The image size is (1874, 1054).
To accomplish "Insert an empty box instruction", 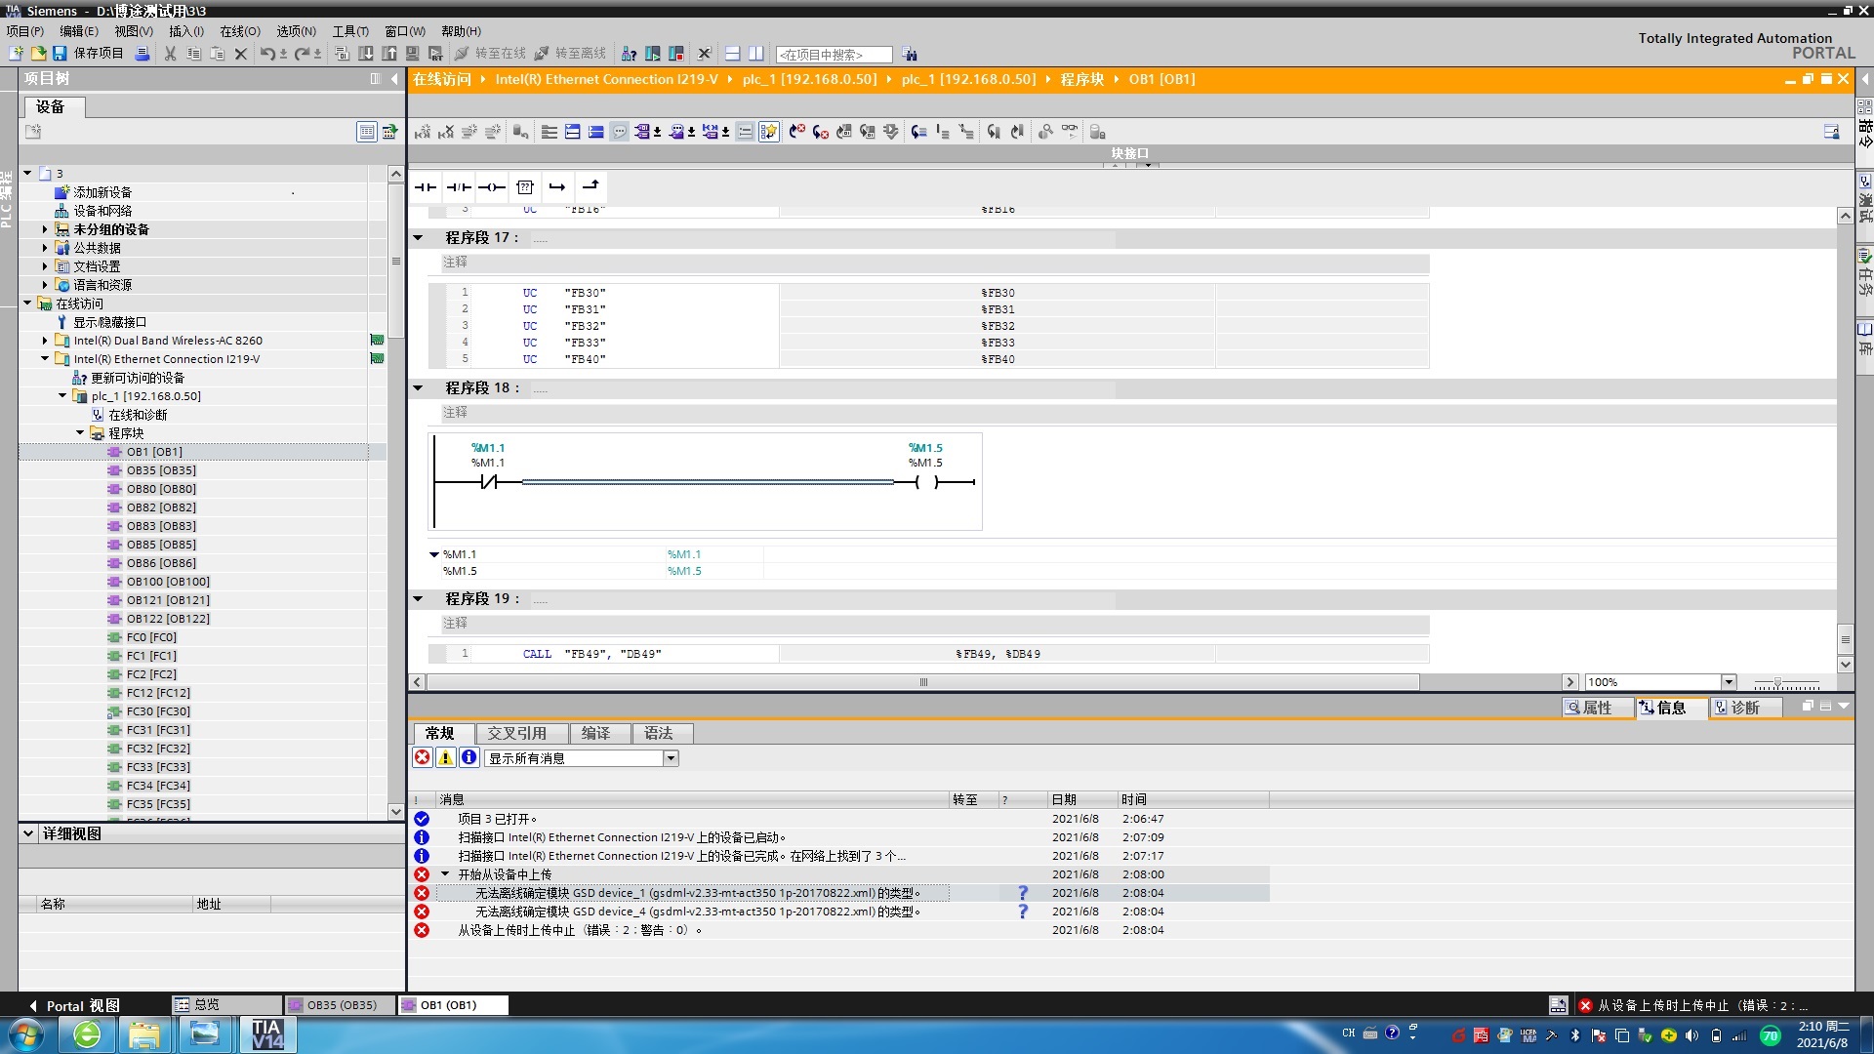I will tap(525, 186).
